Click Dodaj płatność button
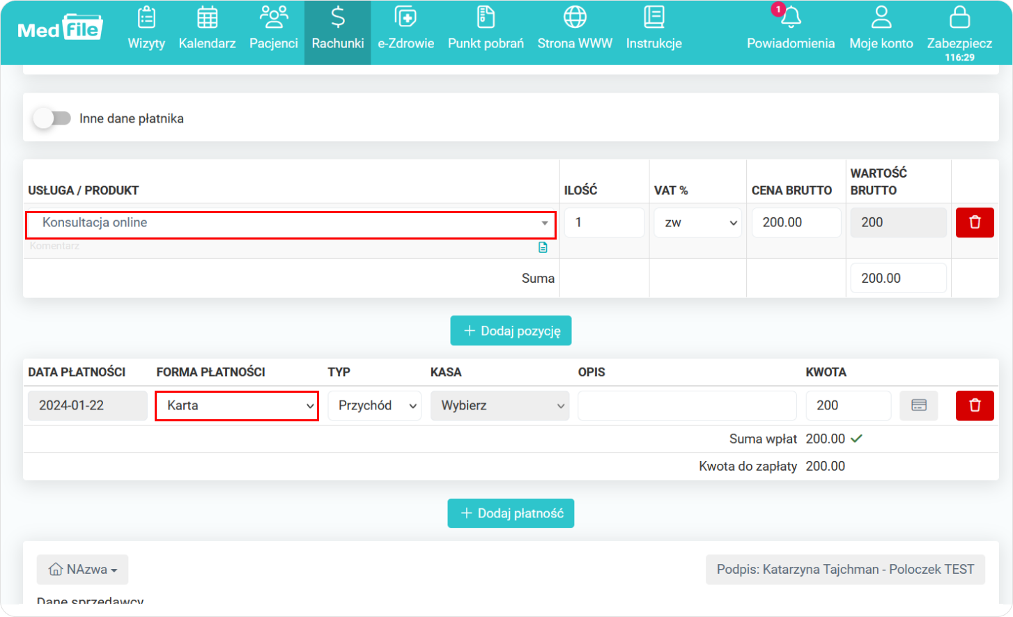This screenshot has width=1013, height=617. [511, 513]
